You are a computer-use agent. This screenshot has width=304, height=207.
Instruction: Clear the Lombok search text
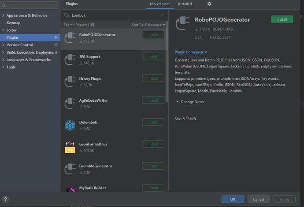(x=162, y=15)
